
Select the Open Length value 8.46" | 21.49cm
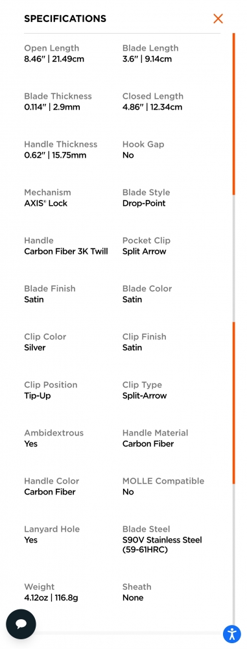(54, 59)
